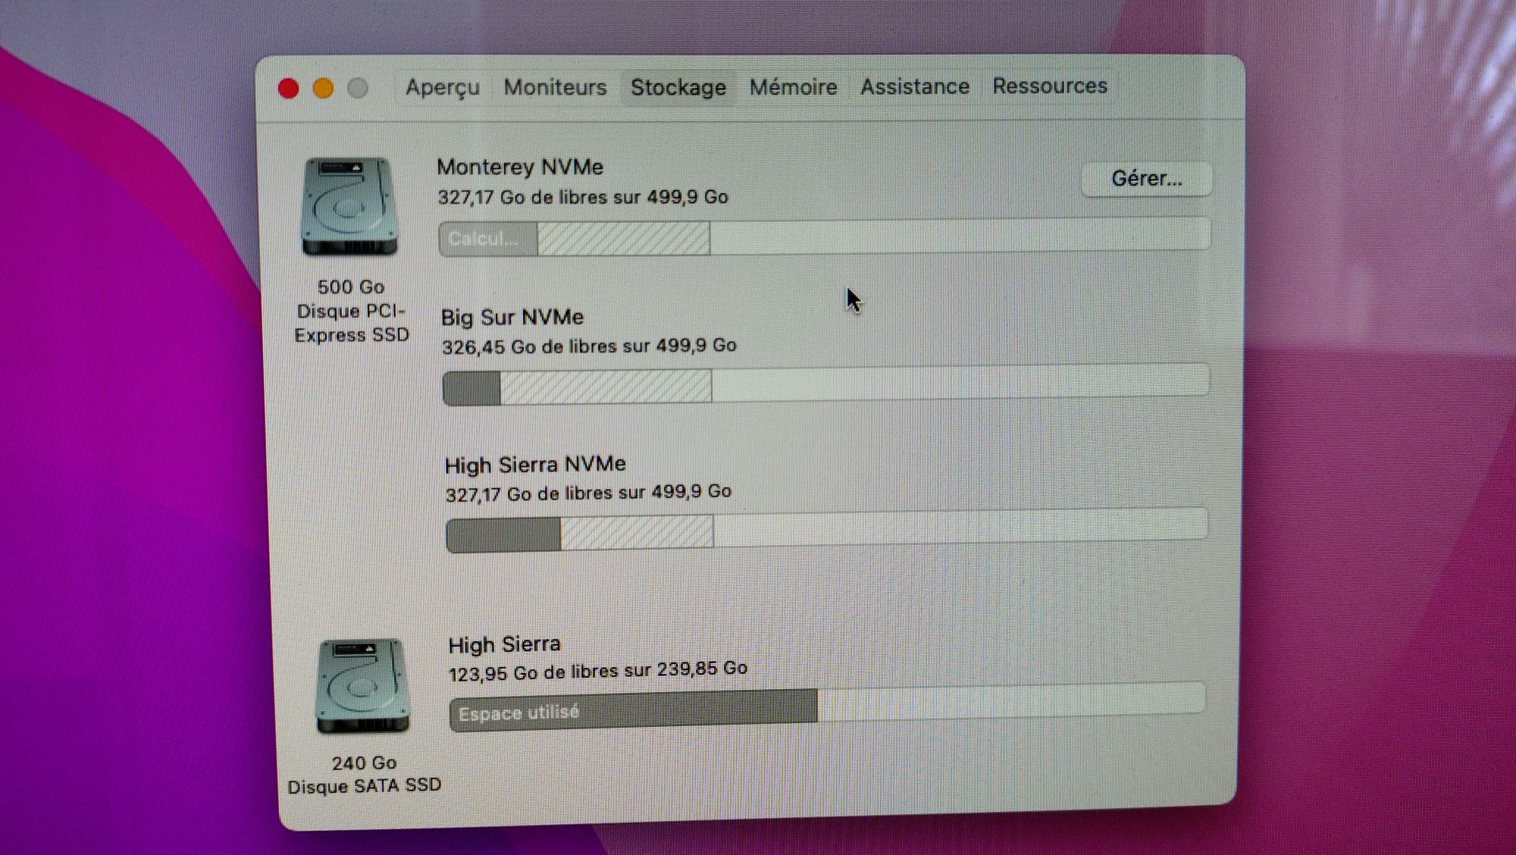Click '326,45 Go de libres sur 499,9 Go'
The width and height of the screenshot is (1516, 855).
[589, 346]
